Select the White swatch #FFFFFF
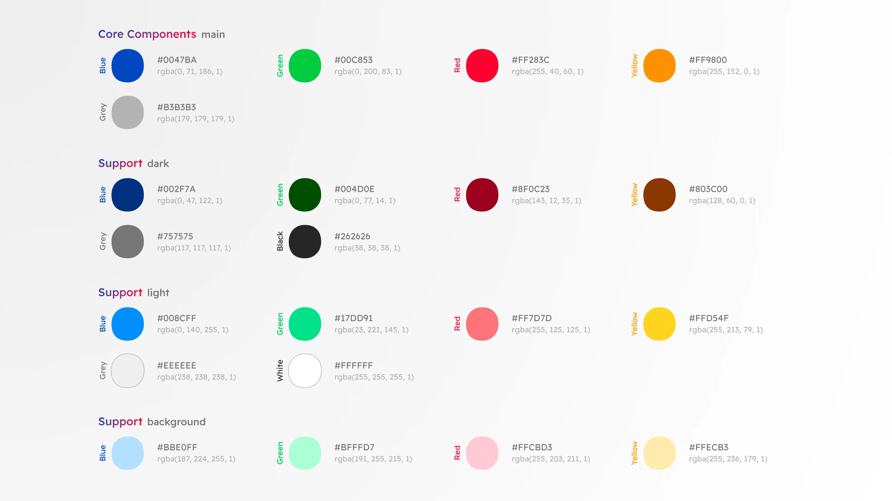 (x=305, y=371)
